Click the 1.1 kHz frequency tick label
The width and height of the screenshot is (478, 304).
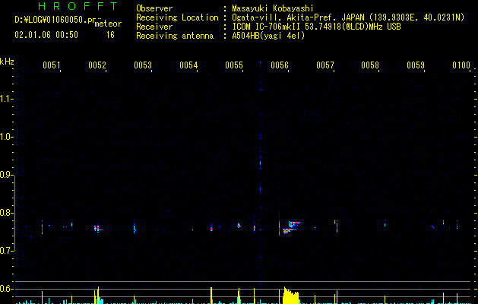[x=6, y=99]
